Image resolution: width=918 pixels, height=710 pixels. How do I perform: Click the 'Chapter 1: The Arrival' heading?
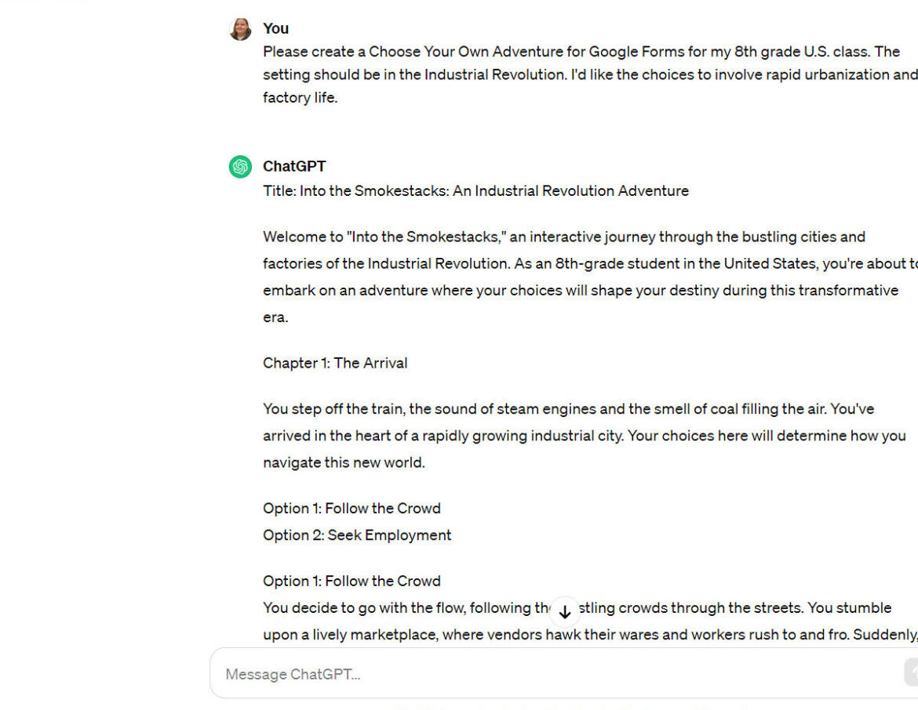[x=335, y=363]
